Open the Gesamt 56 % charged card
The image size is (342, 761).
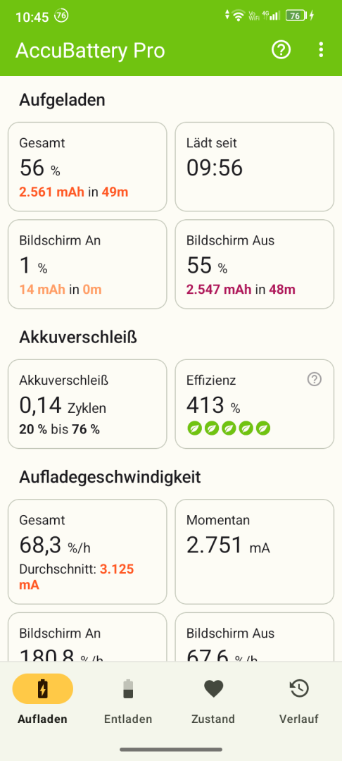coord(87,166)
